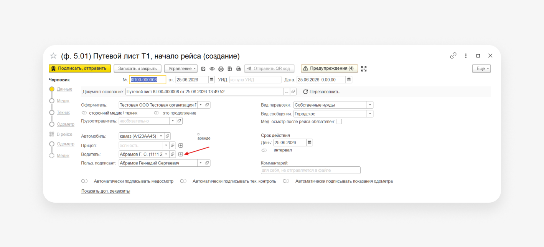This screenshot has width=544, height=247.
Task: Check 'Мед. осмотр после рейса обязателен' box
Action: click(x=339, y=122)
